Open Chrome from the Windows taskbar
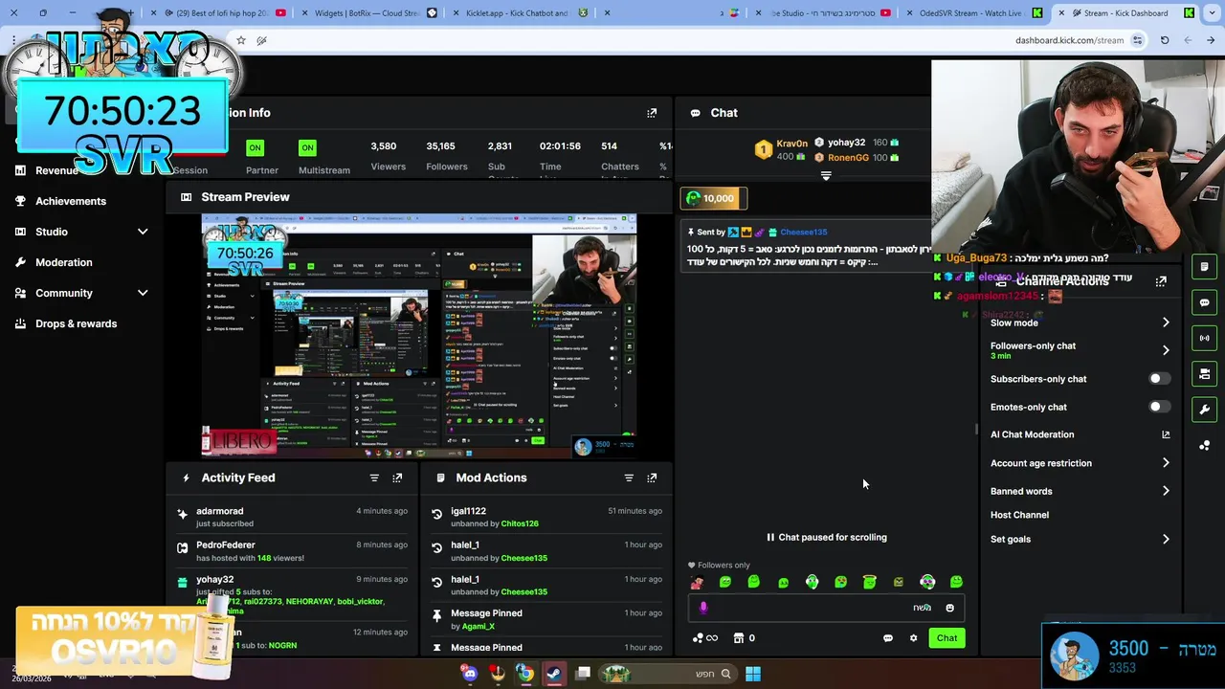The width and height of the screenshot is (1225, 689). coord(525,674)
